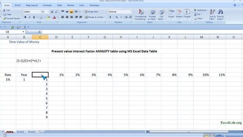Open the font size 12 dropdown
The height and width of the screenshot is (137, 243).
48,12
